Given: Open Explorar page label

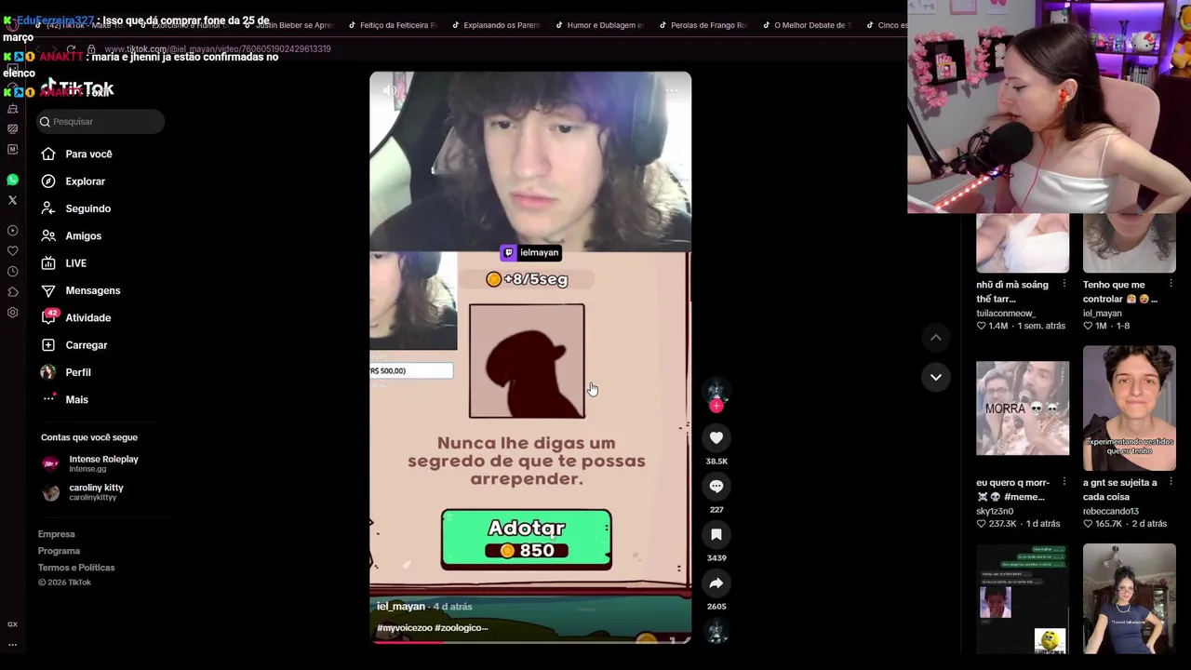Looking at the screenshot, I should pyautogui.click(x=86, y=181).
